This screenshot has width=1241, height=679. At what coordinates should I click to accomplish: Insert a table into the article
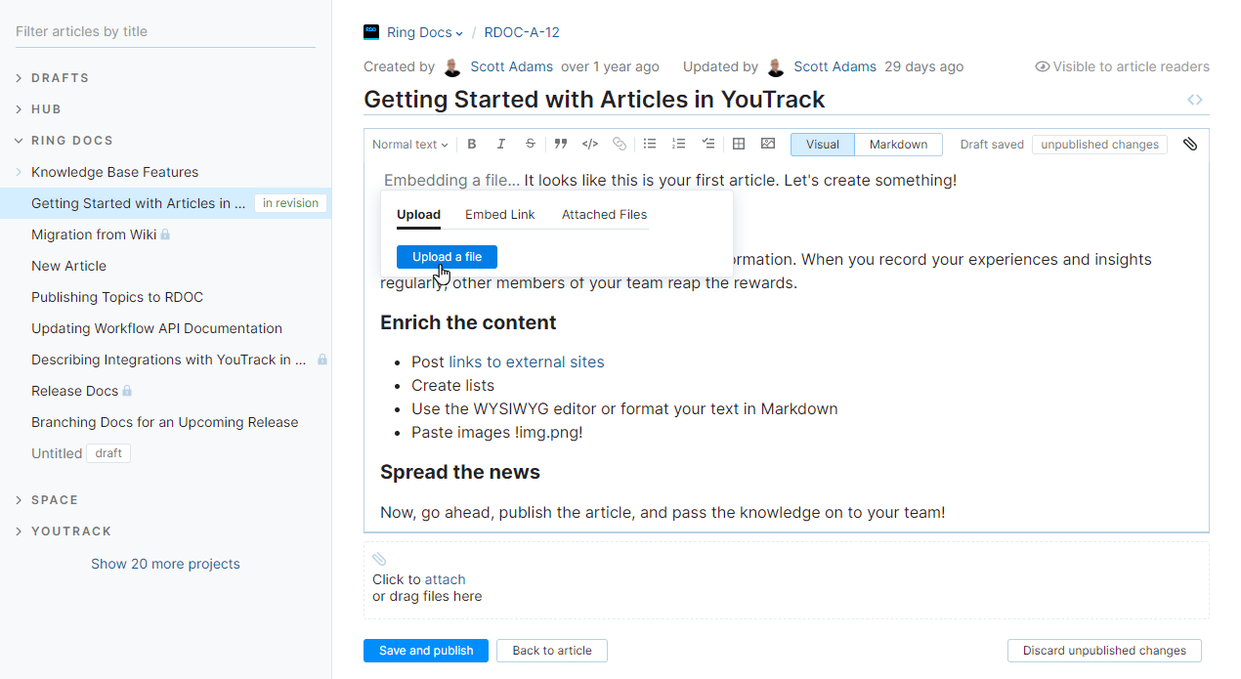pyautogui.click(x=738, y=144)
